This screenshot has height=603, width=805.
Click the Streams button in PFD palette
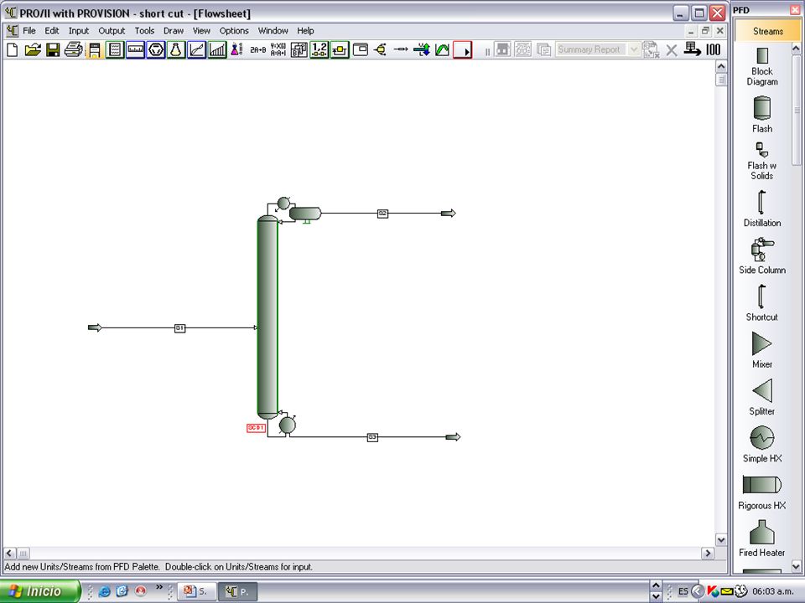(x=767, y=31)
